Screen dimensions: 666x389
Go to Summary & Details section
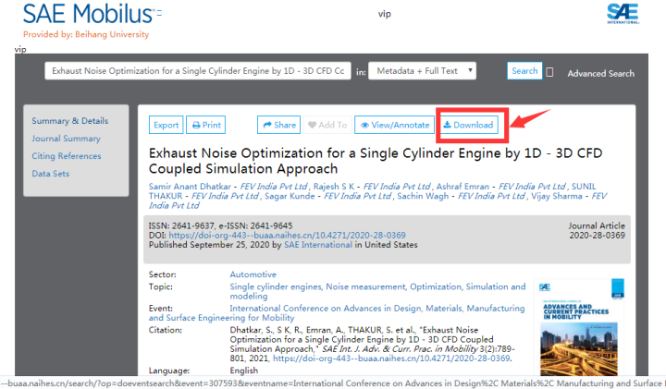70,121
